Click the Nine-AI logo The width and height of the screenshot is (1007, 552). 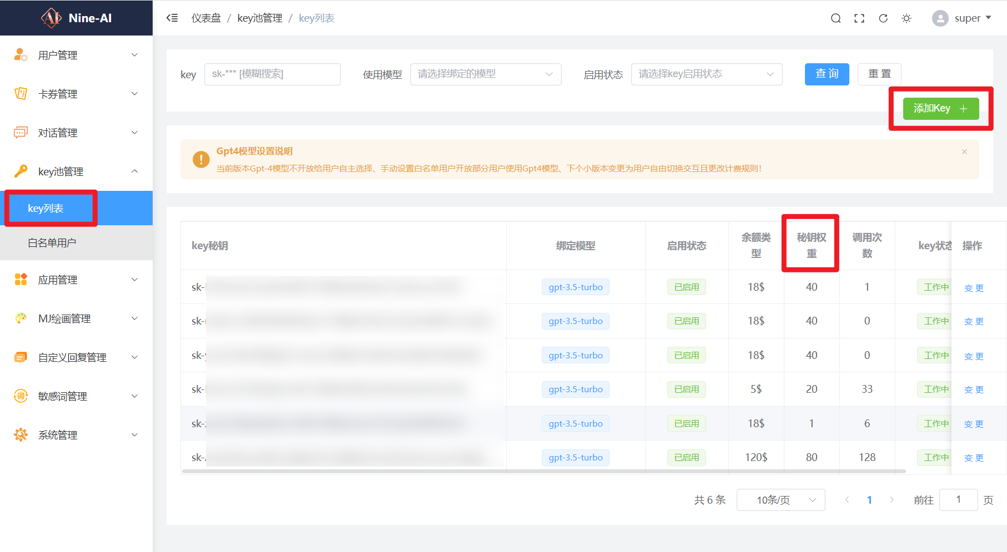(77, 18)
